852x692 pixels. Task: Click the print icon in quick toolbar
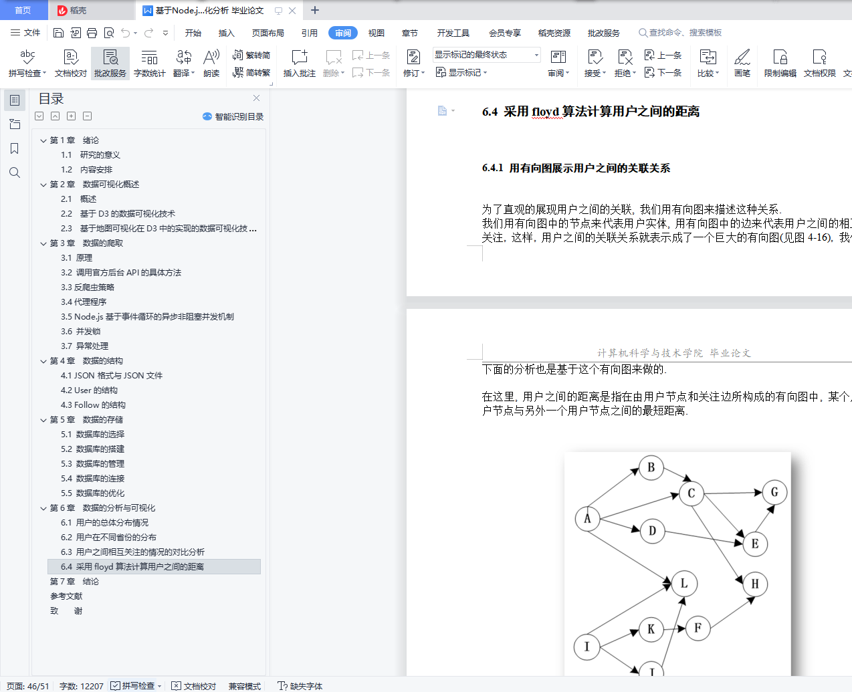(92, 33)
